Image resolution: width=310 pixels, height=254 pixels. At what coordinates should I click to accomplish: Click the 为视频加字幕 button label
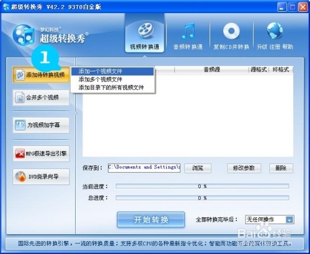coord(43,125)
